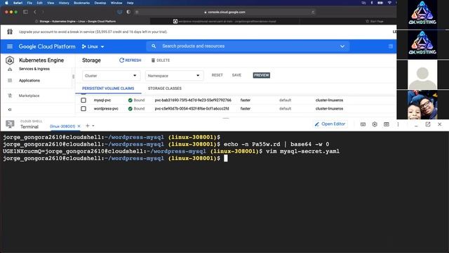Click the Apple menu icon
This screenshot has width=449, height=253.
7,3
